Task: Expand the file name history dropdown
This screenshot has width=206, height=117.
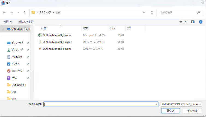Action: [156, 104]
